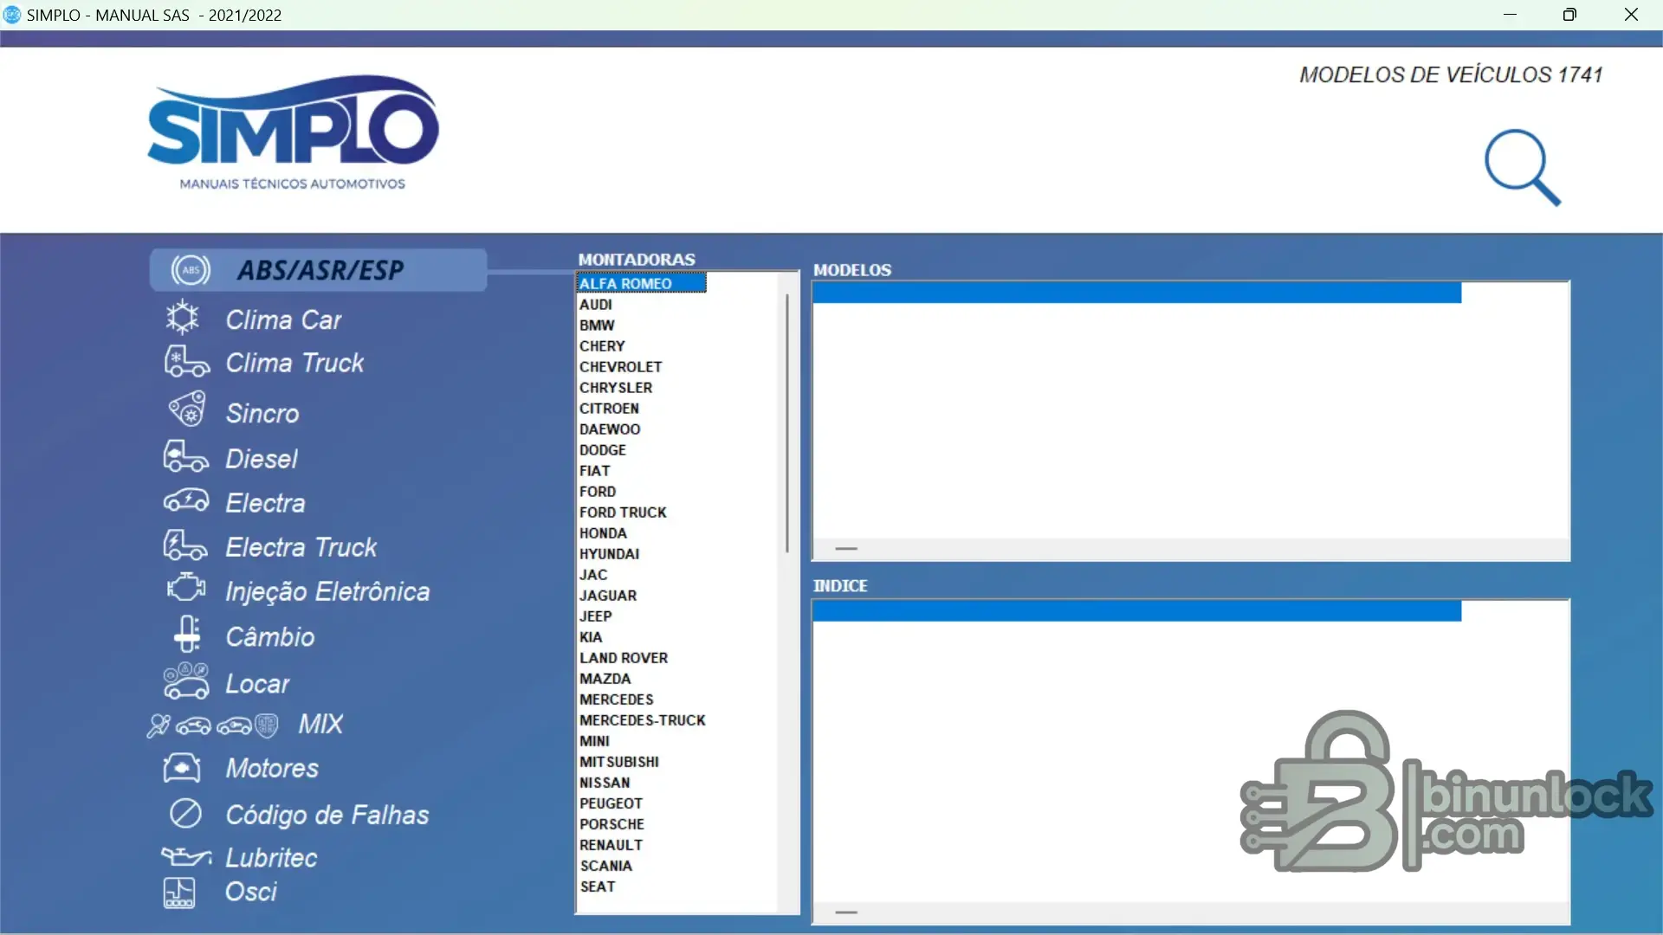
Task: Click the Lubritec oil can icon
Action: click(186, 857)
